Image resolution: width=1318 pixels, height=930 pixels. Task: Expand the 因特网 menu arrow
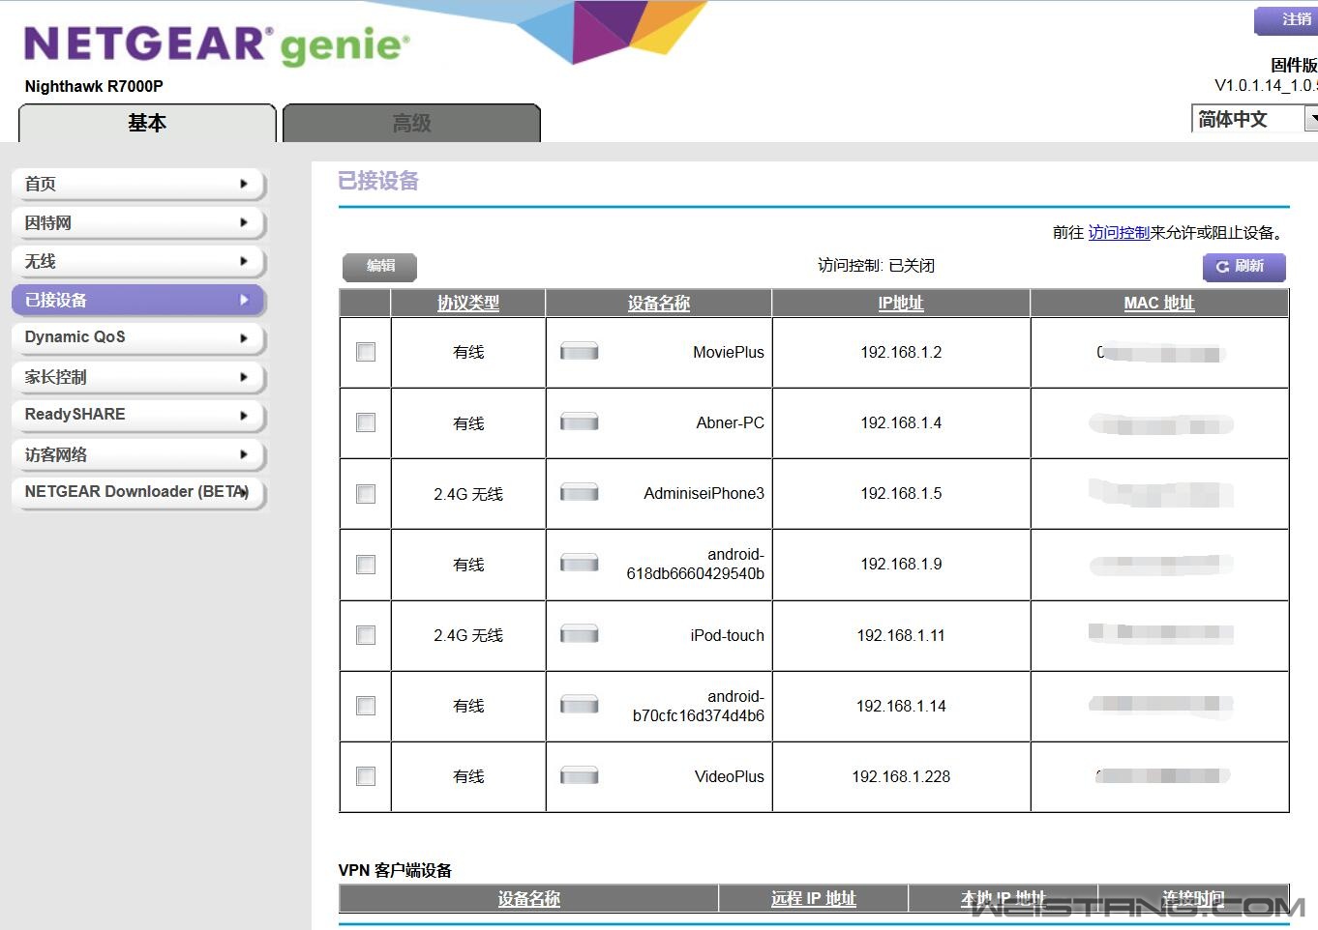pos(244,222)
